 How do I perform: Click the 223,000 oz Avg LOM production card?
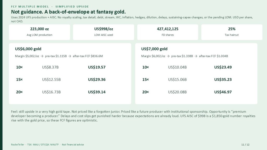(x=40, y=32)
